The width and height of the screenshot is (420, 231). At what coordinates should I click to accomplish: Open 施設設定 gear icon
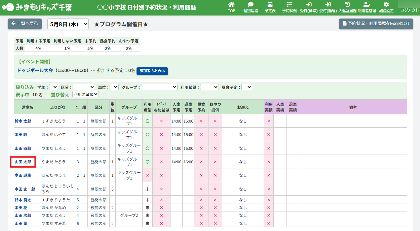386,5
